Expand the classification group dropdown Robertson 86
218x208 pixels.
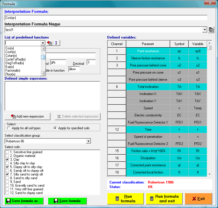click(x=88, y=141)
